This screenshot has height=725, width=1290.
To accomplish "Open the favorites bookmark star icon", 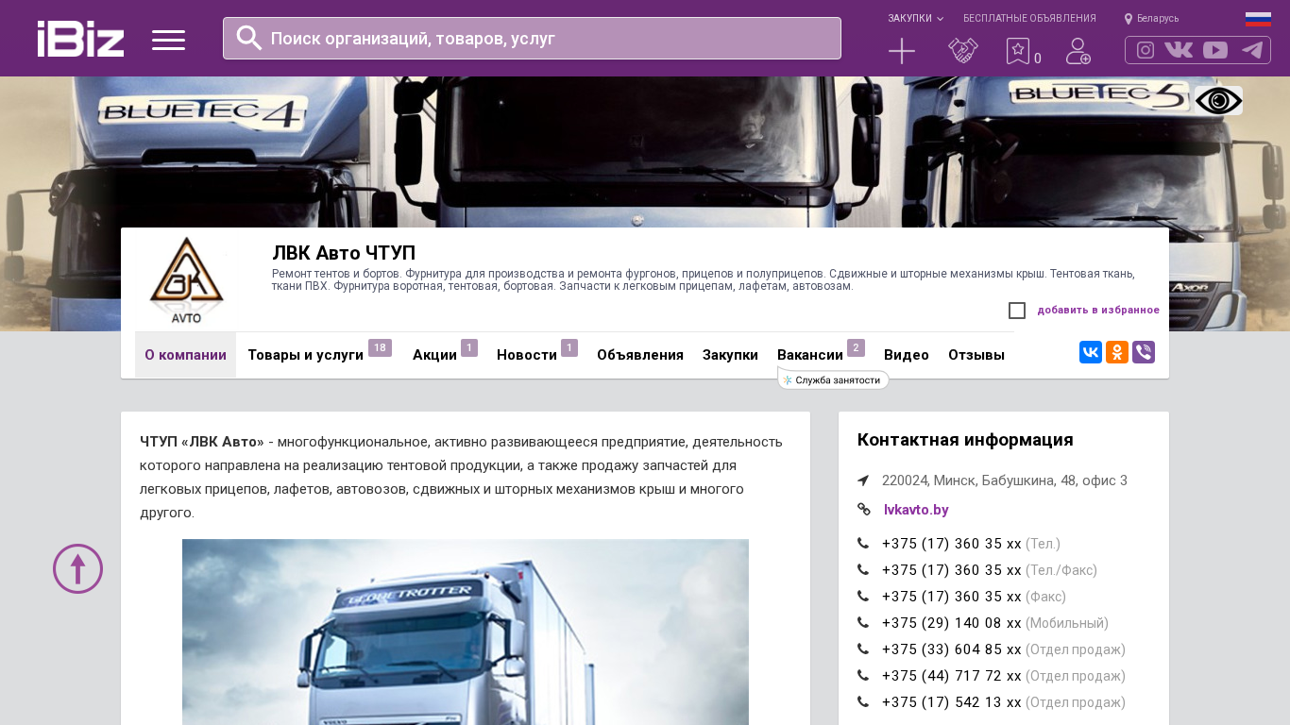I will (1018, 51).
